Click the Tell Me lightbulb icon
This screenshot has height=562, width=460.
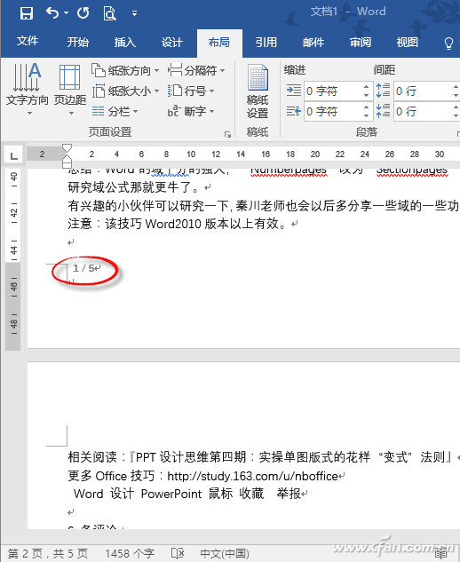pyautogui.click(x=448, y=43)
